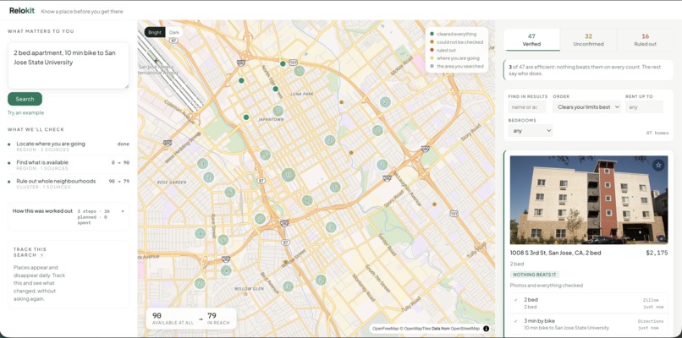
Task: Open the cluster of 11 homes on the map
Action: (288, 175)
